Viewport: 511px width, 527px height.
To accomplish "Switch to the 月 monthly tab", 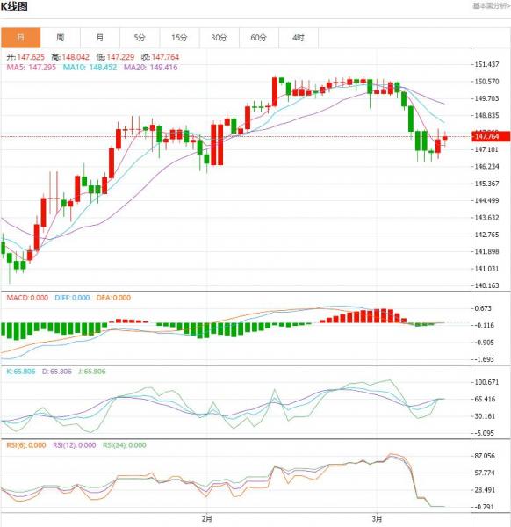I will tap(100, 38).
